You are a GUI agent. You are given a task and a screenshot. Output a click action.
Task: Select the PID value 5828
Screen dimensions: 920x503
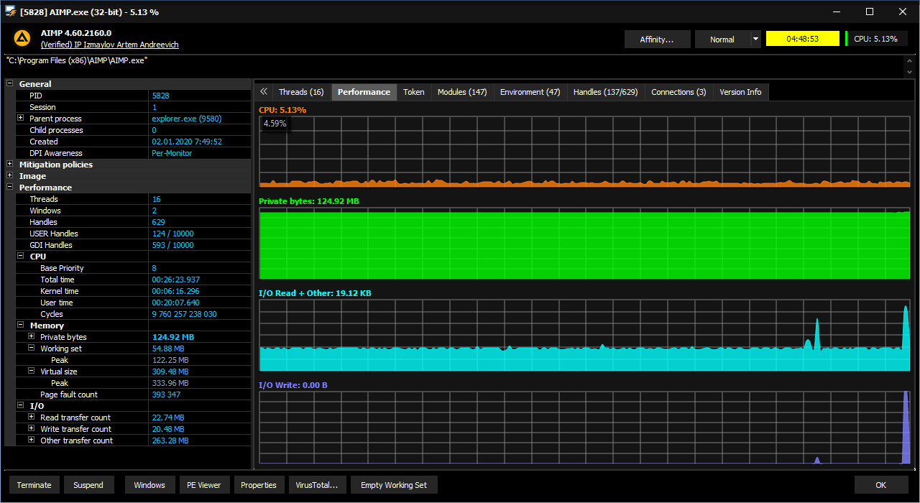(160, 96)
